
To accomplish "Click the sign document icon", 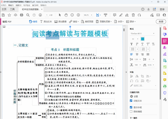I will 127,15.
